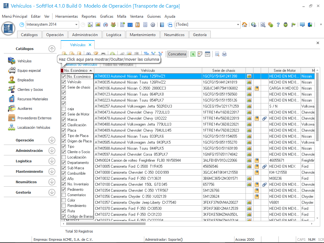Expand the Mantenimiento sidebar section

[x=52, y=171]
